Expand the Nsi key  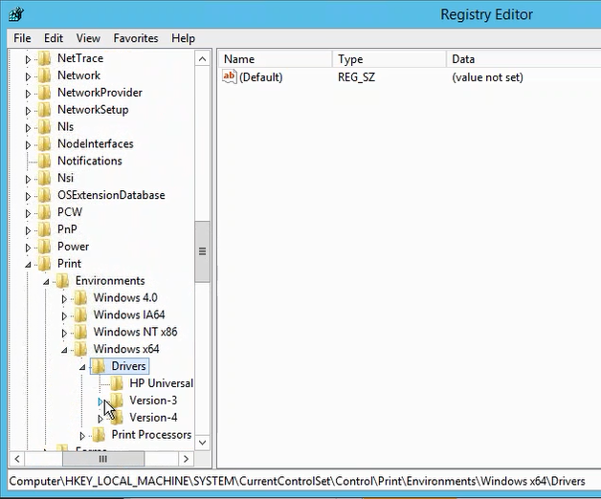tap(28, 179)
